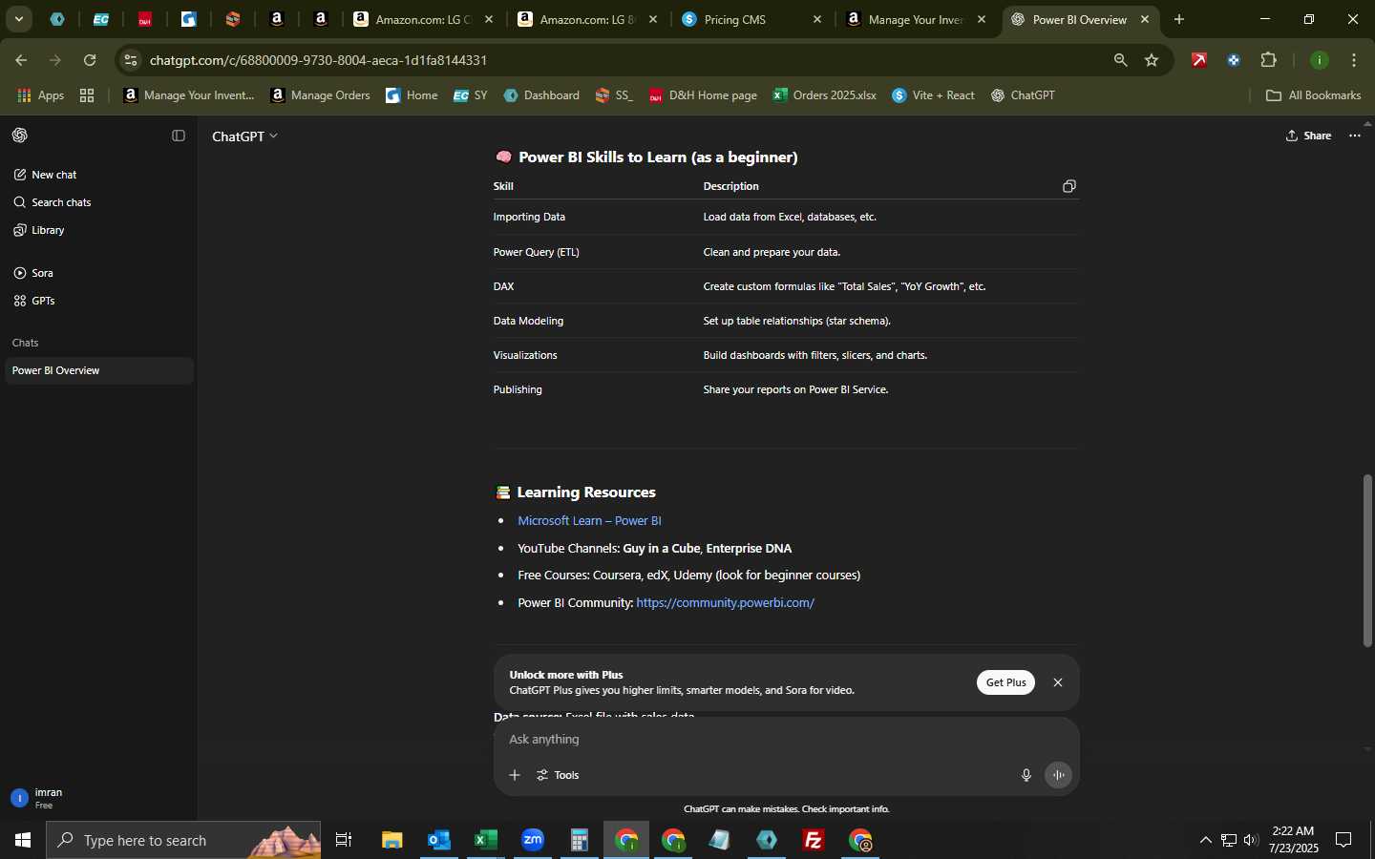
Task: Click the ChatGPT logo icon in sidebar
Action: pyautogui.click(x=20, y=136)
